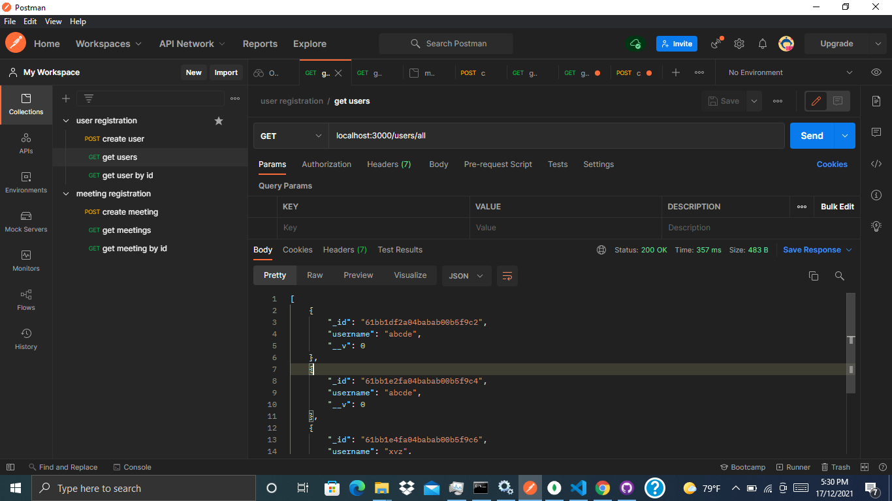
Task: Search within the response body
Action: [840, 276]
